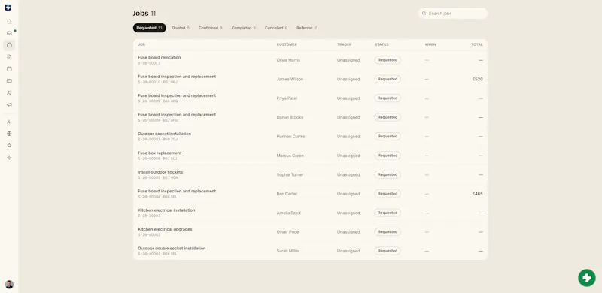
Task: Open the Payments card icon in the sidebar
Action: [x=9, y=81]
